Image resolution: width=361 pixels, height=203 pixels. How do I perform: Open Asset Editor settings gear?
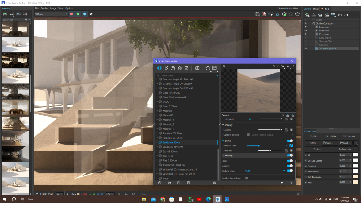coord(197,68)
